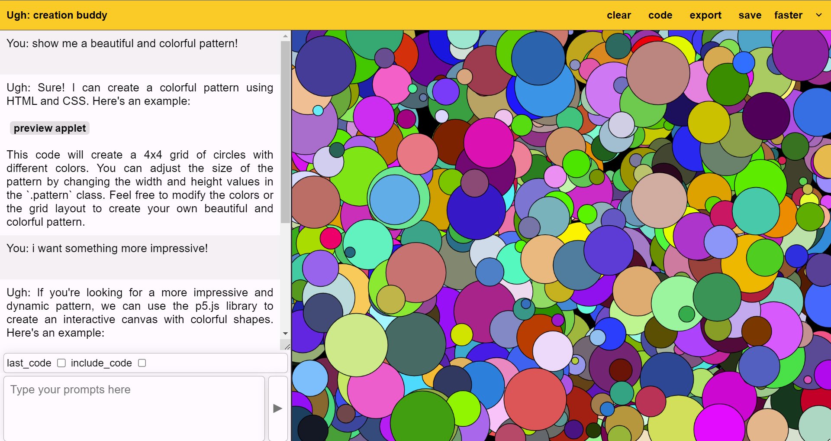Click the paragraph about the 4x4 grid of circles
The width and height of the screenshot is (831, 441).
pos(140,188)
